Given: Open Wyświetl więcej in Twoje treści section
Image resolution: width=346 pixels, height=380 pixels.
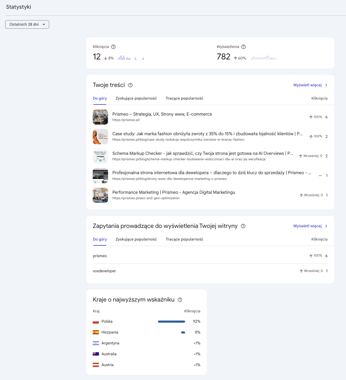Looking at the screenshot, I should click(x=307, y=85).
